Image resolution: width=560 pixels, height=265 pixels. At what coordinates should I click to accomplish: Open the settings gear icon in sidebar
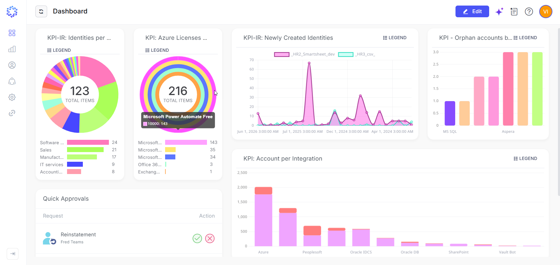pyautogui.click(x=12, y=97)
